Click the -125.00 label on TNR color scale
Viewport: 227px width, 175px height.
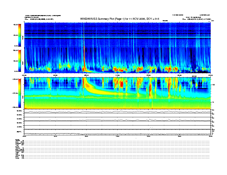(15, 79)
